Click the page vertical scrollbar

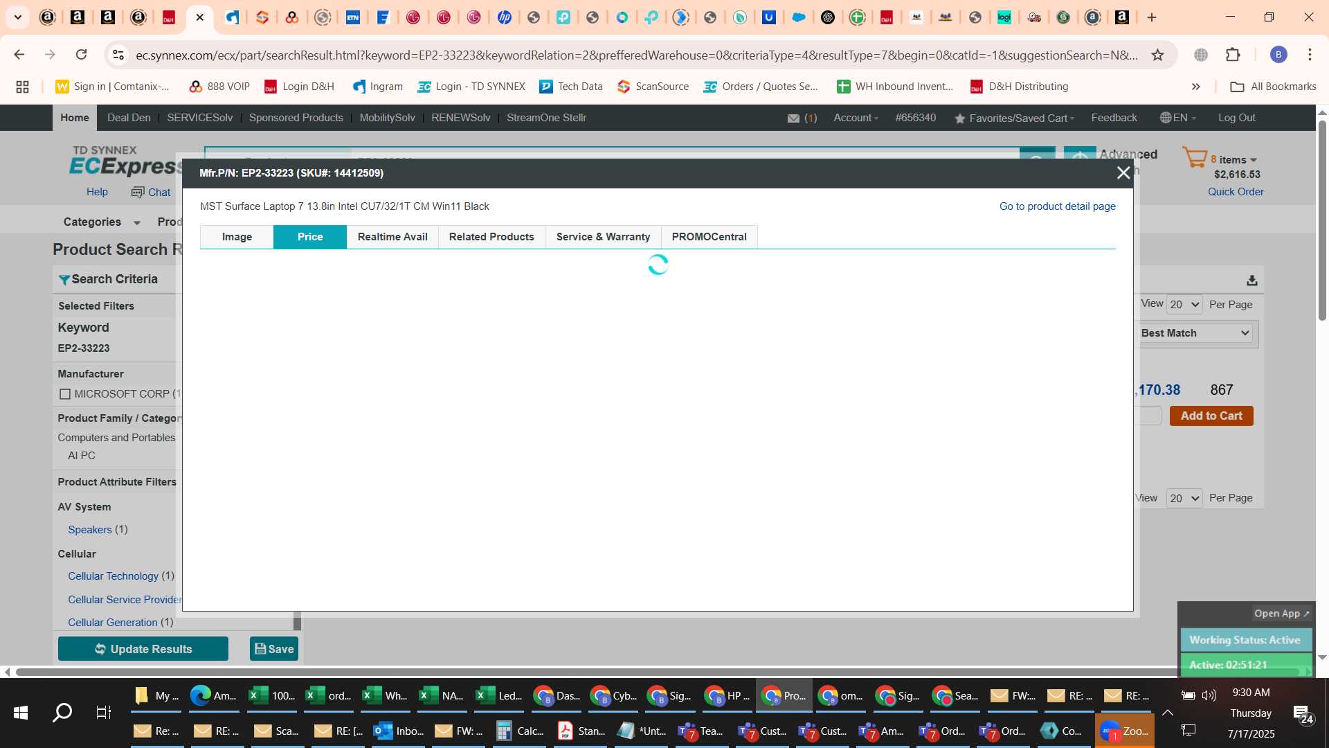pos(1322,222)
